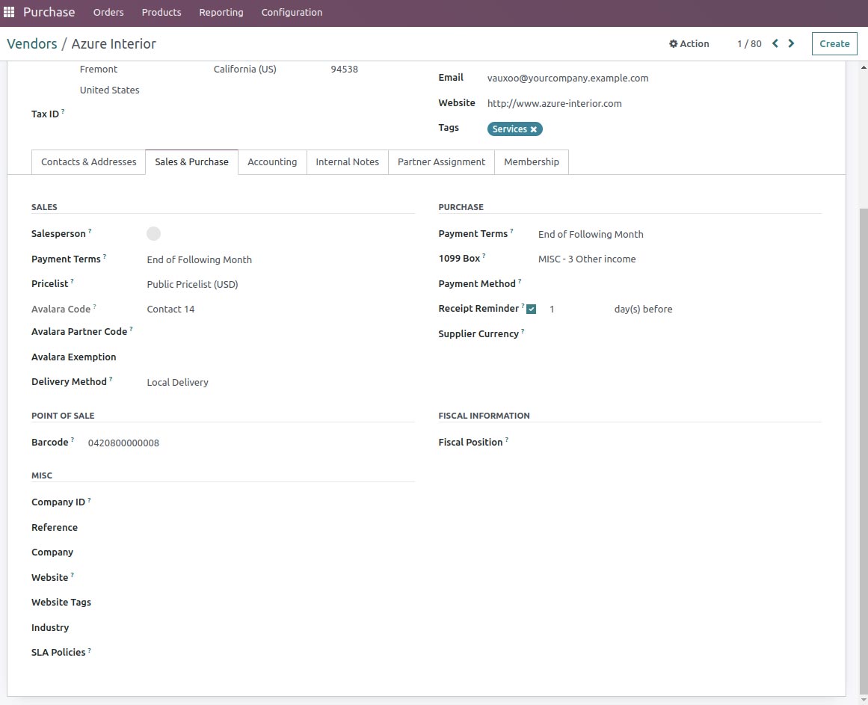The image size is (868, 705).
Task: Open the Delivery Method dropdown
Action: [x=177, y=382]
